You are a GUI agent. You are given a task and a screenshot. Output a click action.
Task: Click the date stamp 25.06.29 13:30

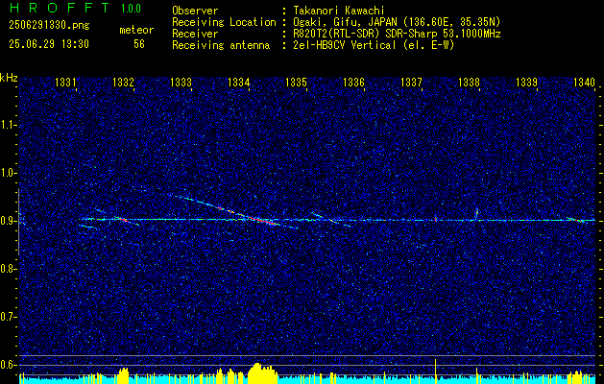(x=49, y=44)
